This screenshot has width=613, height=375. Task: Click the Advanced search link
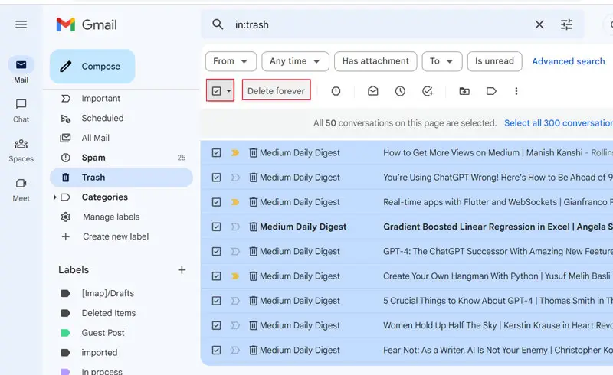coord(568,61)
